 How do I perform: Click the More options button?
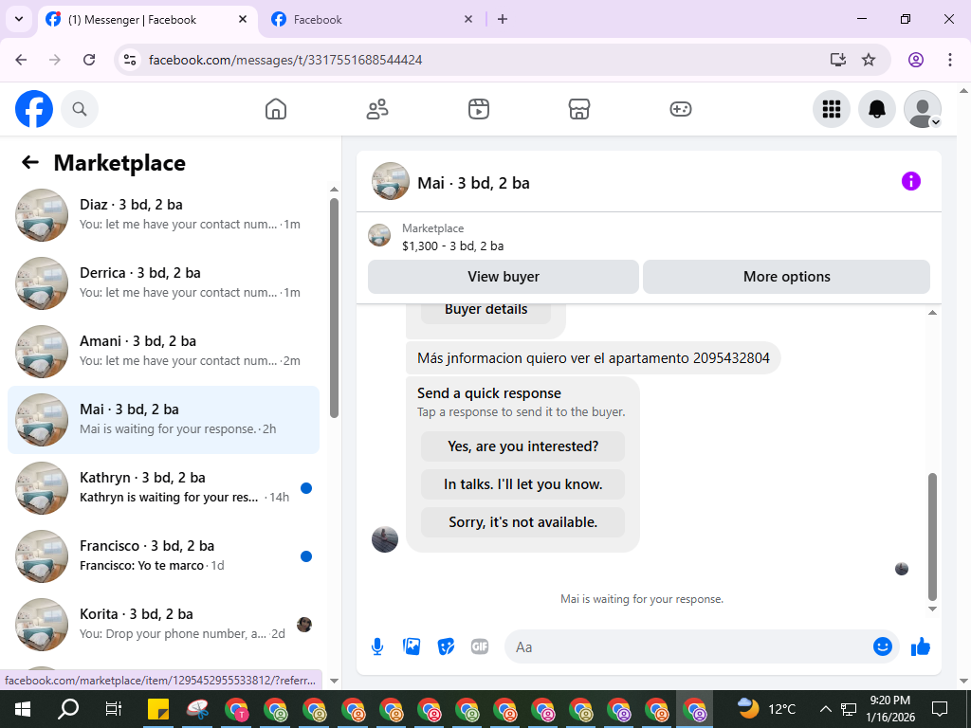click(x=786, y=277)
